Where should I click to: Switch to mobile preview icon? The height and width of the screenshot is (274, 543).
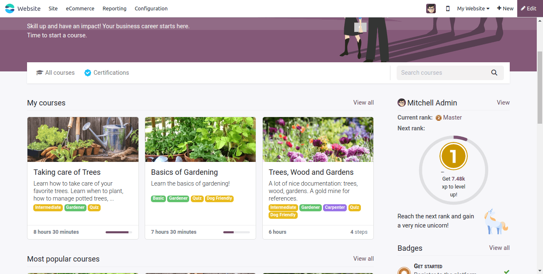(448, 8)
